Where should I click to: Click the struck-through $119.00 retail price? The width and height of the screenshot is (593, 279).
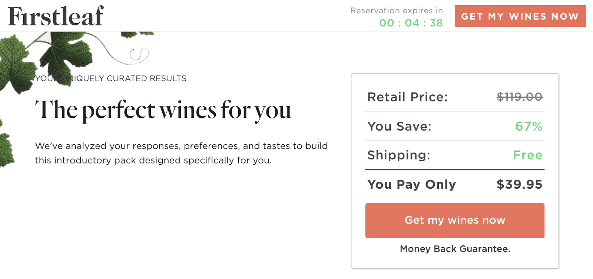pos(520,97)
